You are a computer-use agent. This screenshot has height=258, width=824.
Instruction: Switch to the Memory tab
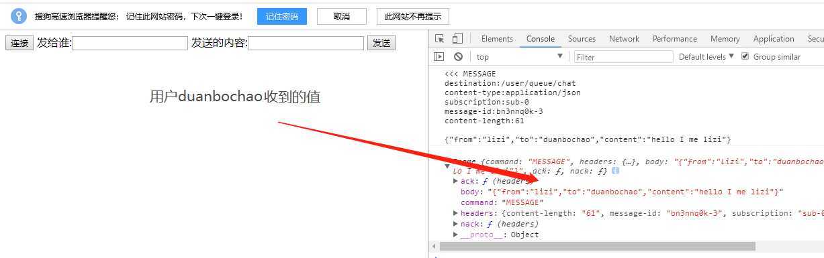(x=725, y=39)
